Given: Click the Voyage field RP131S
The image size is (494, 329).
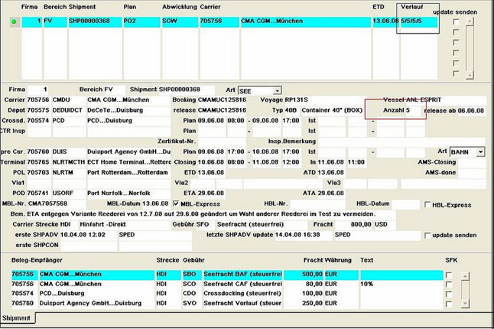Looking at the screenshot, I should tap(325, 100).
